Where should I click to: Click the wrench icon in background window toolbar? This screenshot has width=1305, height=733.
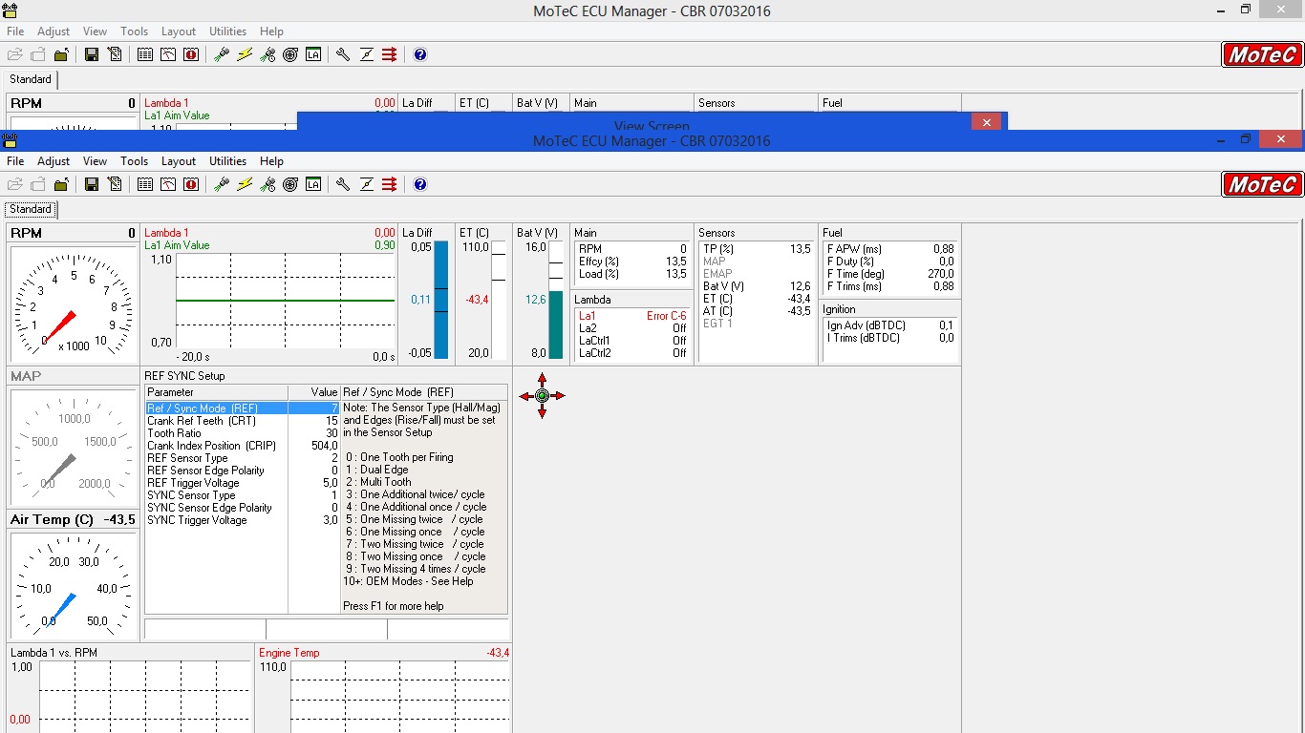pos(343,54)
